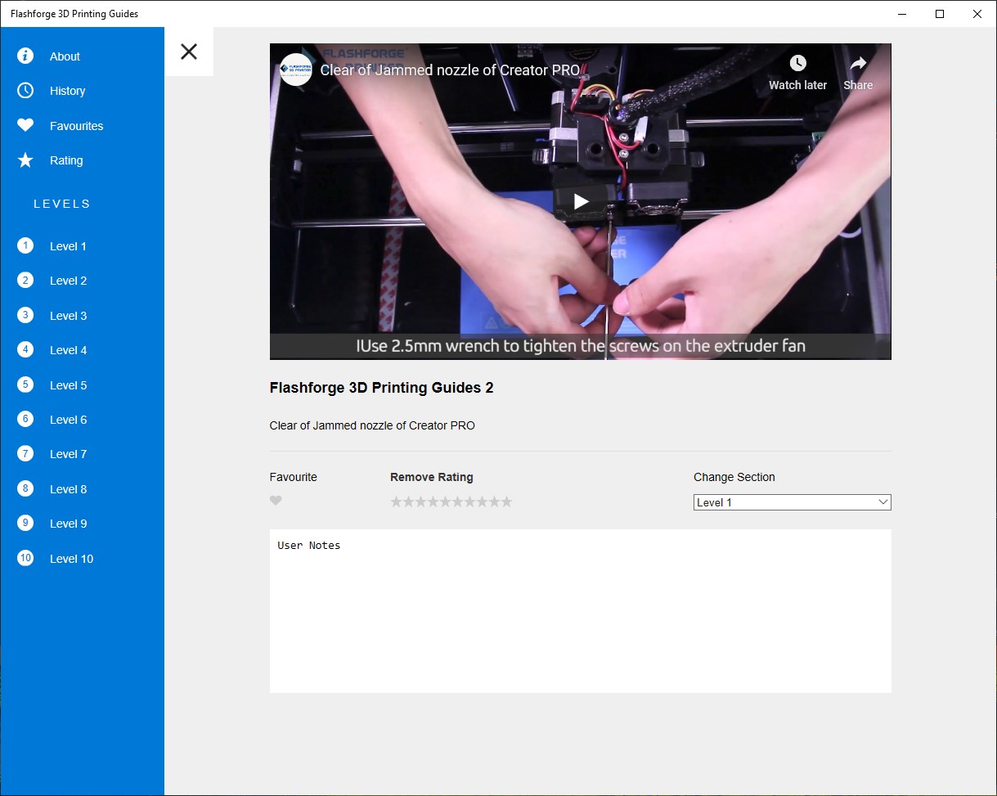Screen dimensions: 997x796
Task: Minimize the Flashforge 3D Printing Guides window
Action: (x=902, y=14)
